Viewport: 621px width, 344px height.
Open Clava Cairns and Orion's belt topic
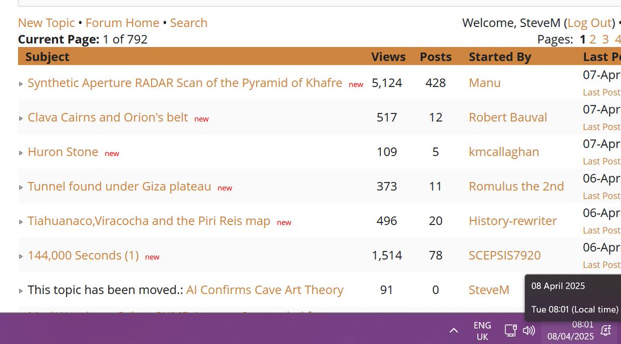(108, 117)
